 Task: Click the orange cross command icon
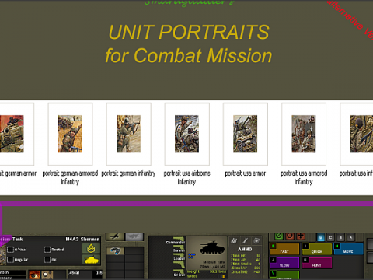click(x=301, y=236)
